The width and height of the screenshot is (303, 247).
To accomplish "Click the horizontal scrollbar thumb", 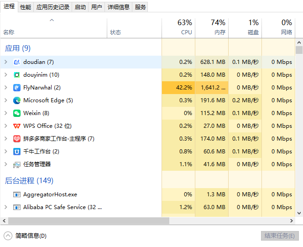I will pos(89,221).
